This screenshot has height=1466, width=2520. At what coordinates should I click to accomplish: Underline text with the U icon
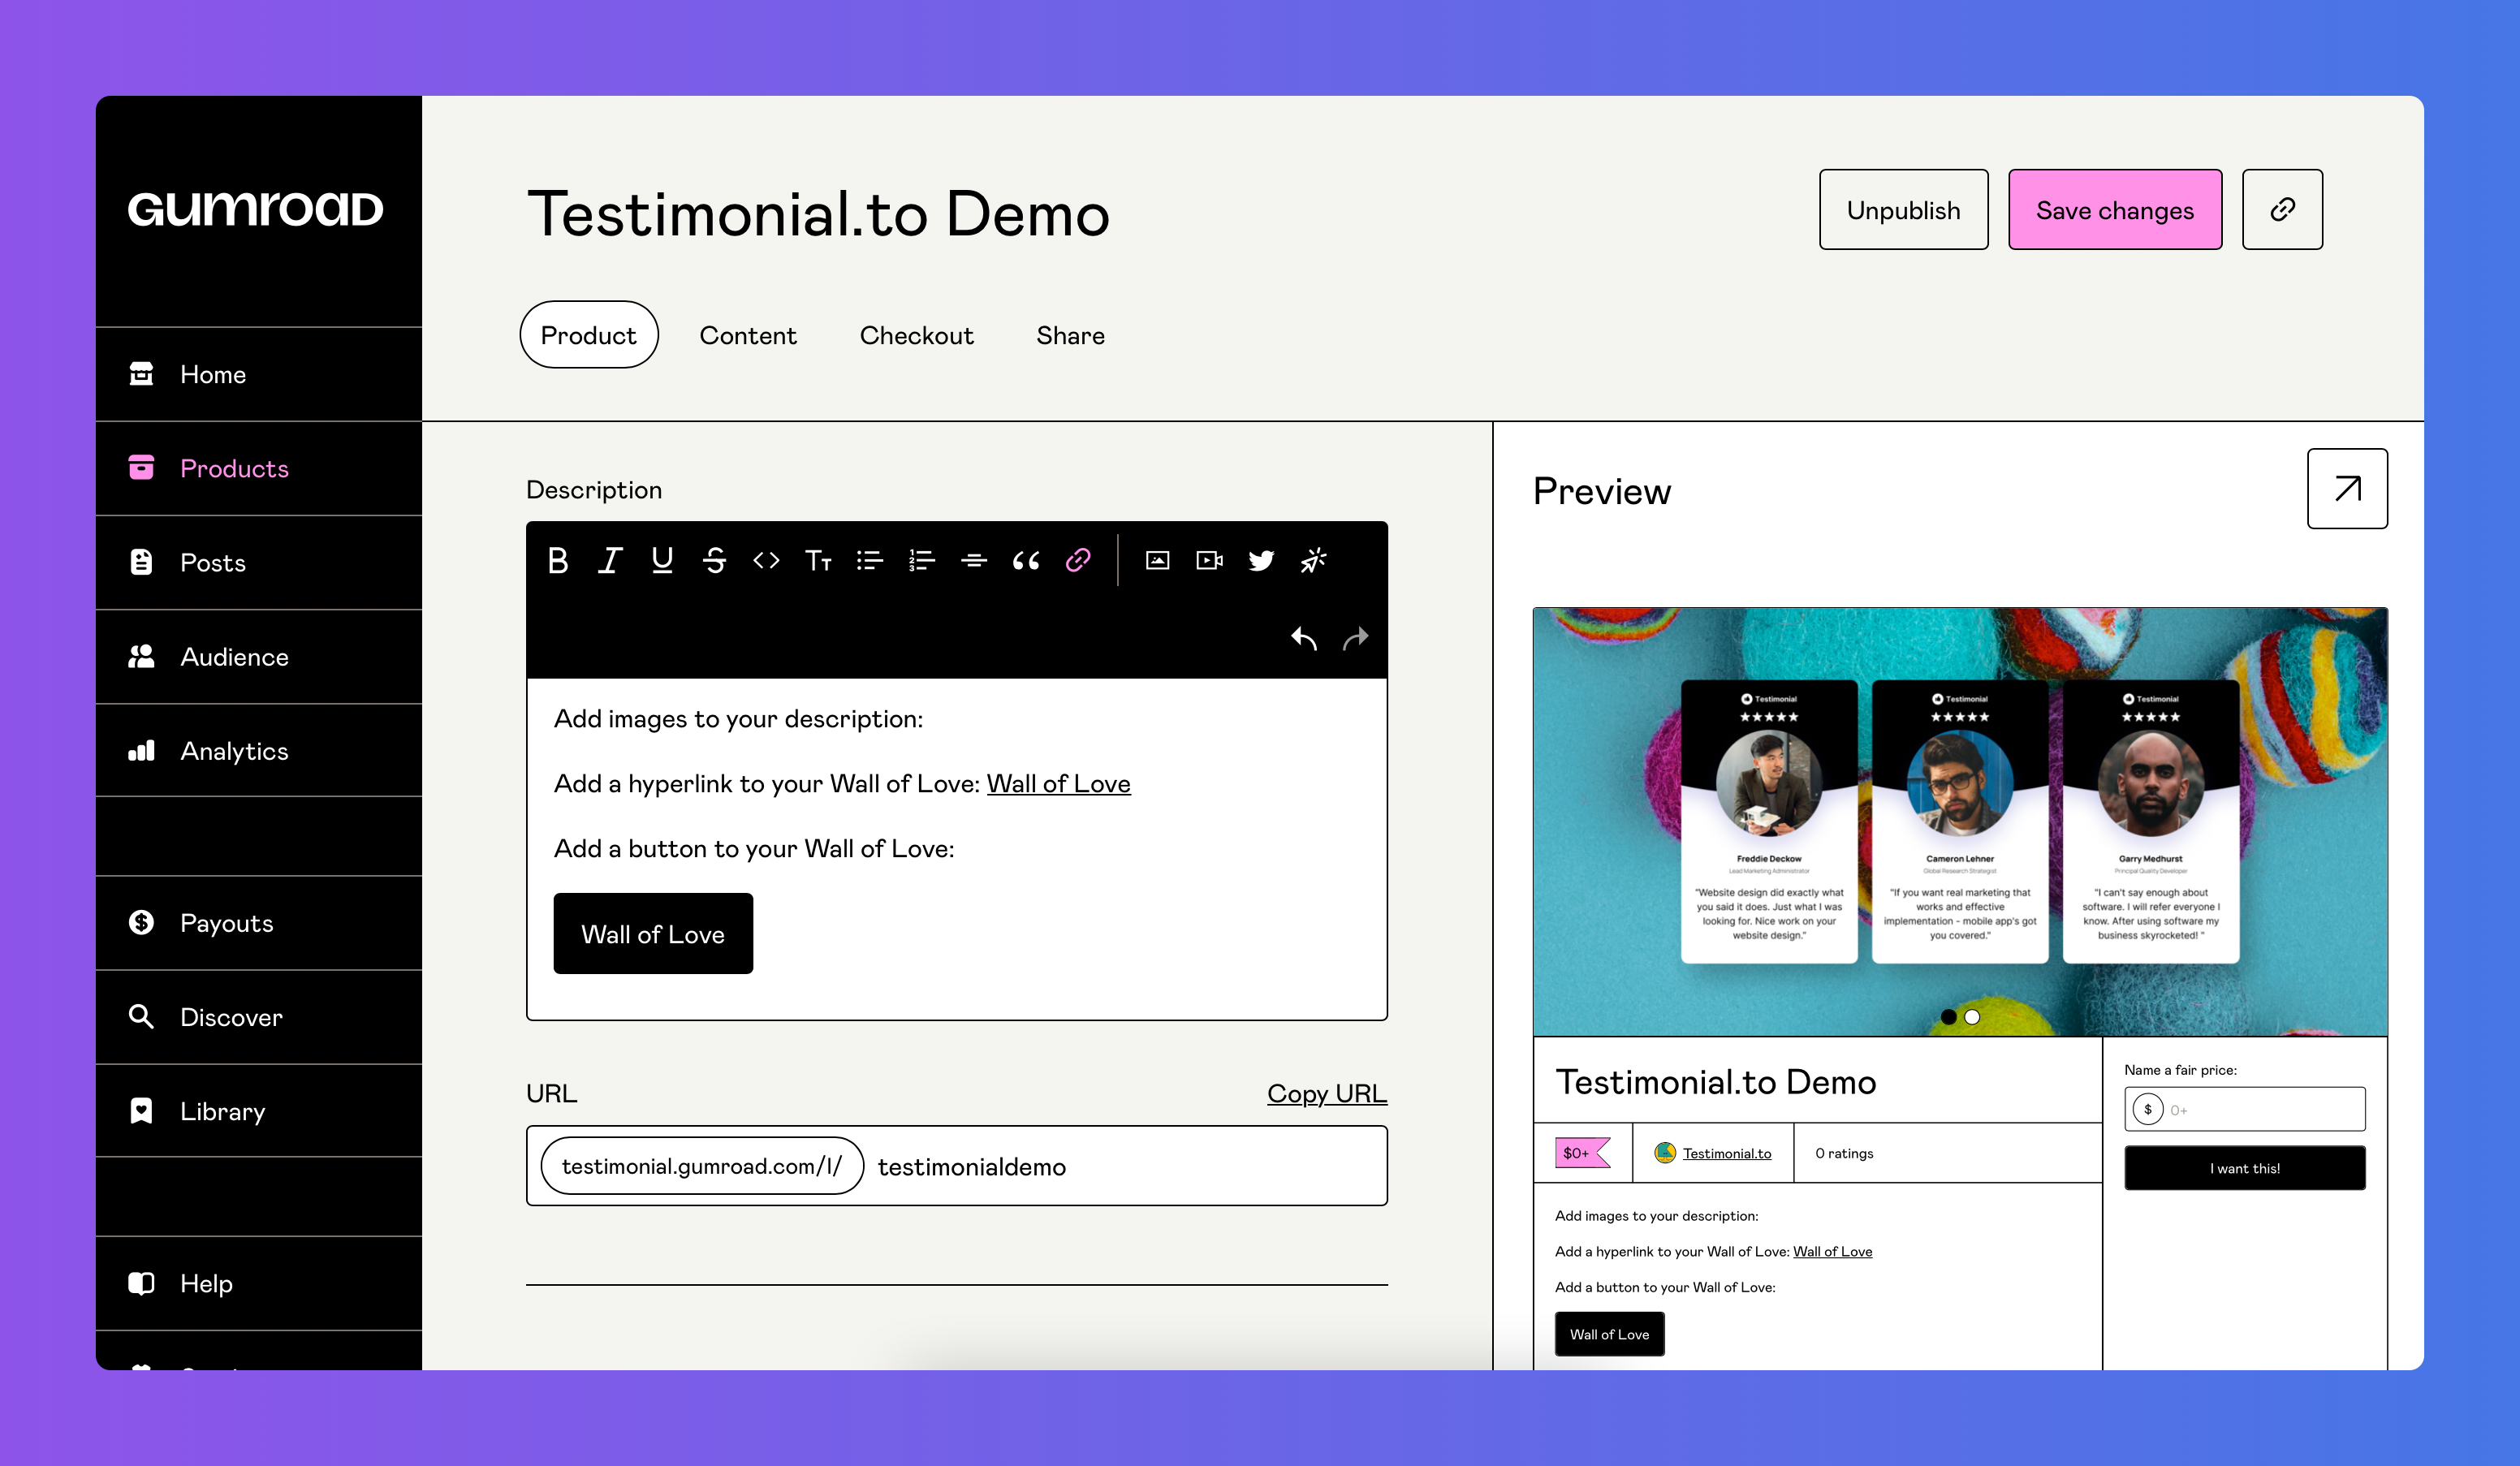(x=662, y=561)
